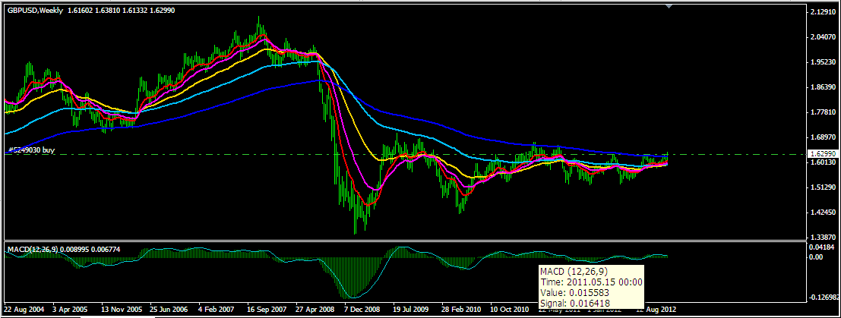Click the 1.95230 price scale label
This screenshot has height=318, width=841.
(824, 62)
